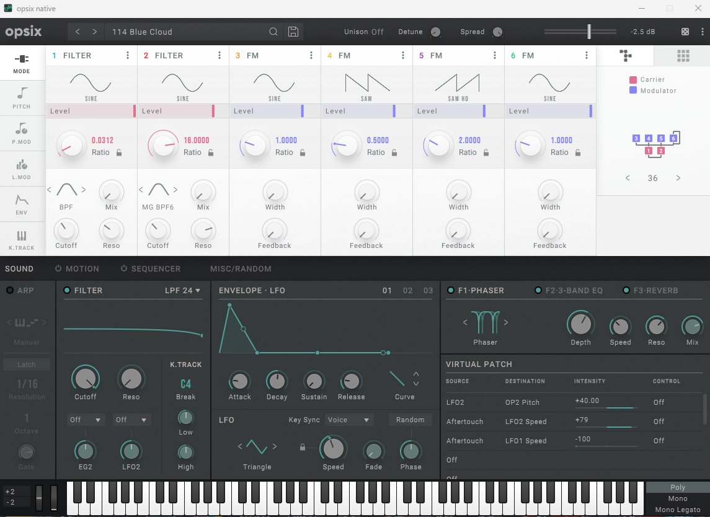Click the C4 K.TRACK Break value
The image size is (710, 517).
coord(185,384)
